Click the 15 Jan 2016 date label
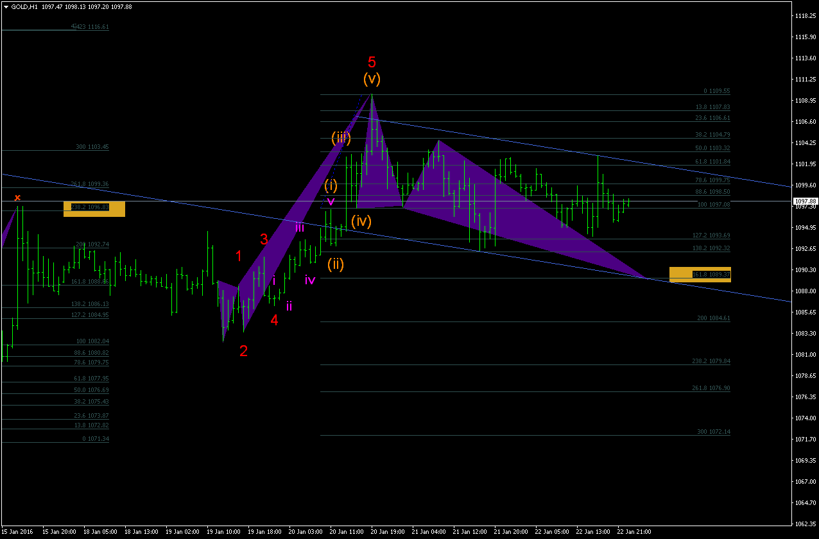The width and height of the screenshot is (819, 539). click(19, 532)
